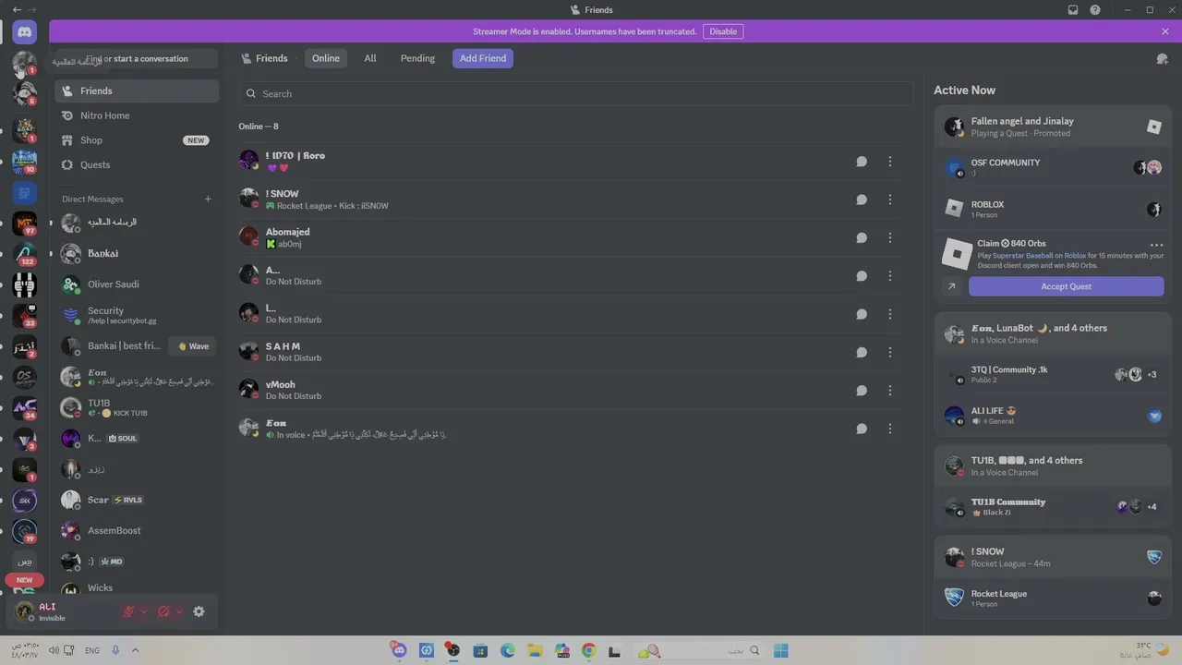1182x665 pixels.
Task: Show hidden system tray icons
Action: click(x=135, y=650)
